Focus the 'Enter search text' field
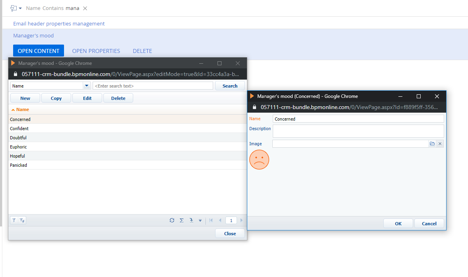The width and height of the screenshot is (468, 277). (153, 86)
